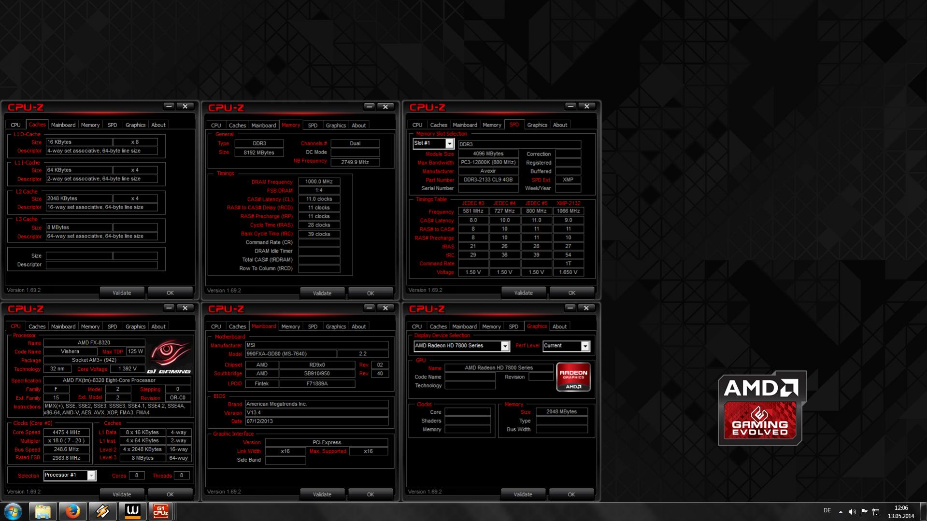Click the Part Number DDR3-2133 CL9 4GB field

click(488, 180)
